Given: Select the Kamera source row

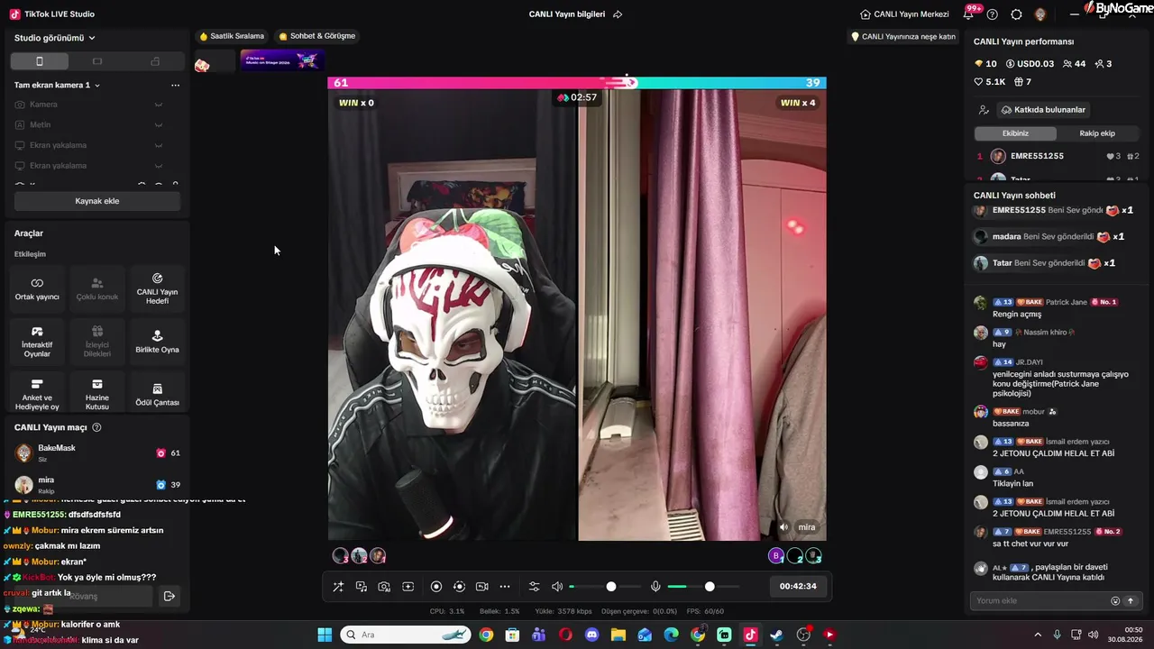Looking at the screenshot, I should (x=96, y=105).
